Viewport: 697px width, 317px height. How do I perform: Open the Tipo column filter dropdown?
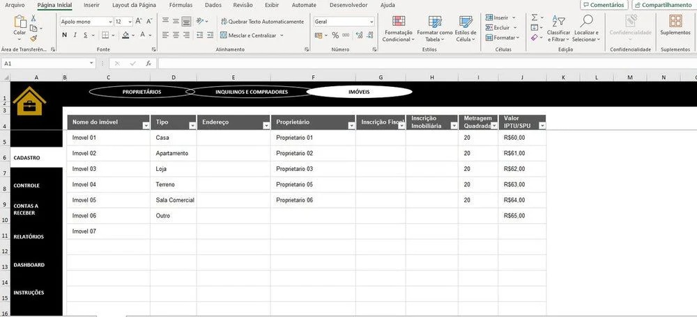pos(192,126)
